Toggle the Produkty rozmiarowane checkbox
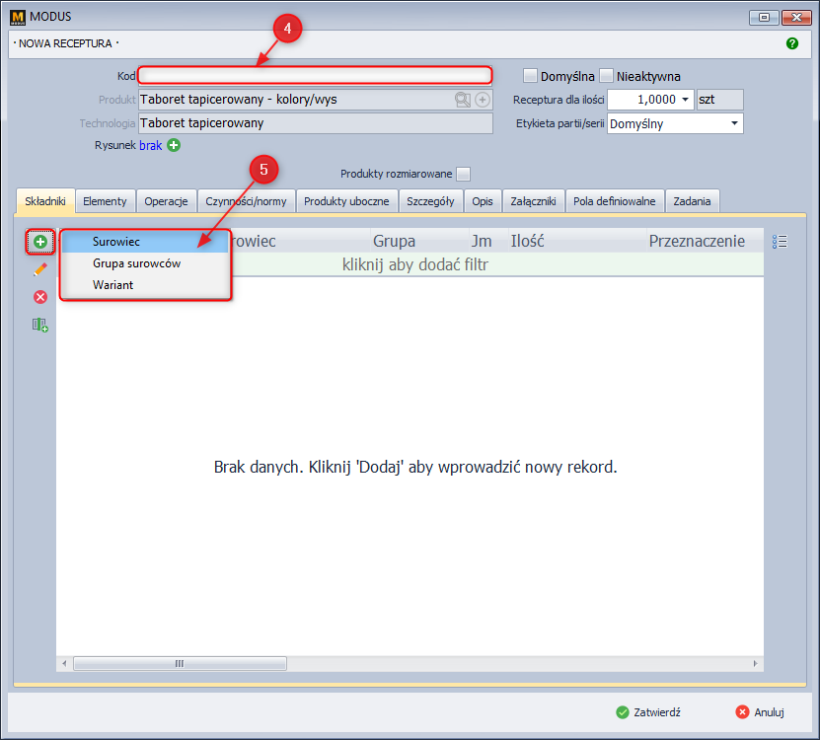Screen dimensions: 820x740 point(463,174)
